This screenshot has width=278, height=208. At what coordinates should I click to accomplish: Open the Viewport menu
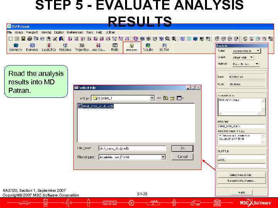coord(32,32)
